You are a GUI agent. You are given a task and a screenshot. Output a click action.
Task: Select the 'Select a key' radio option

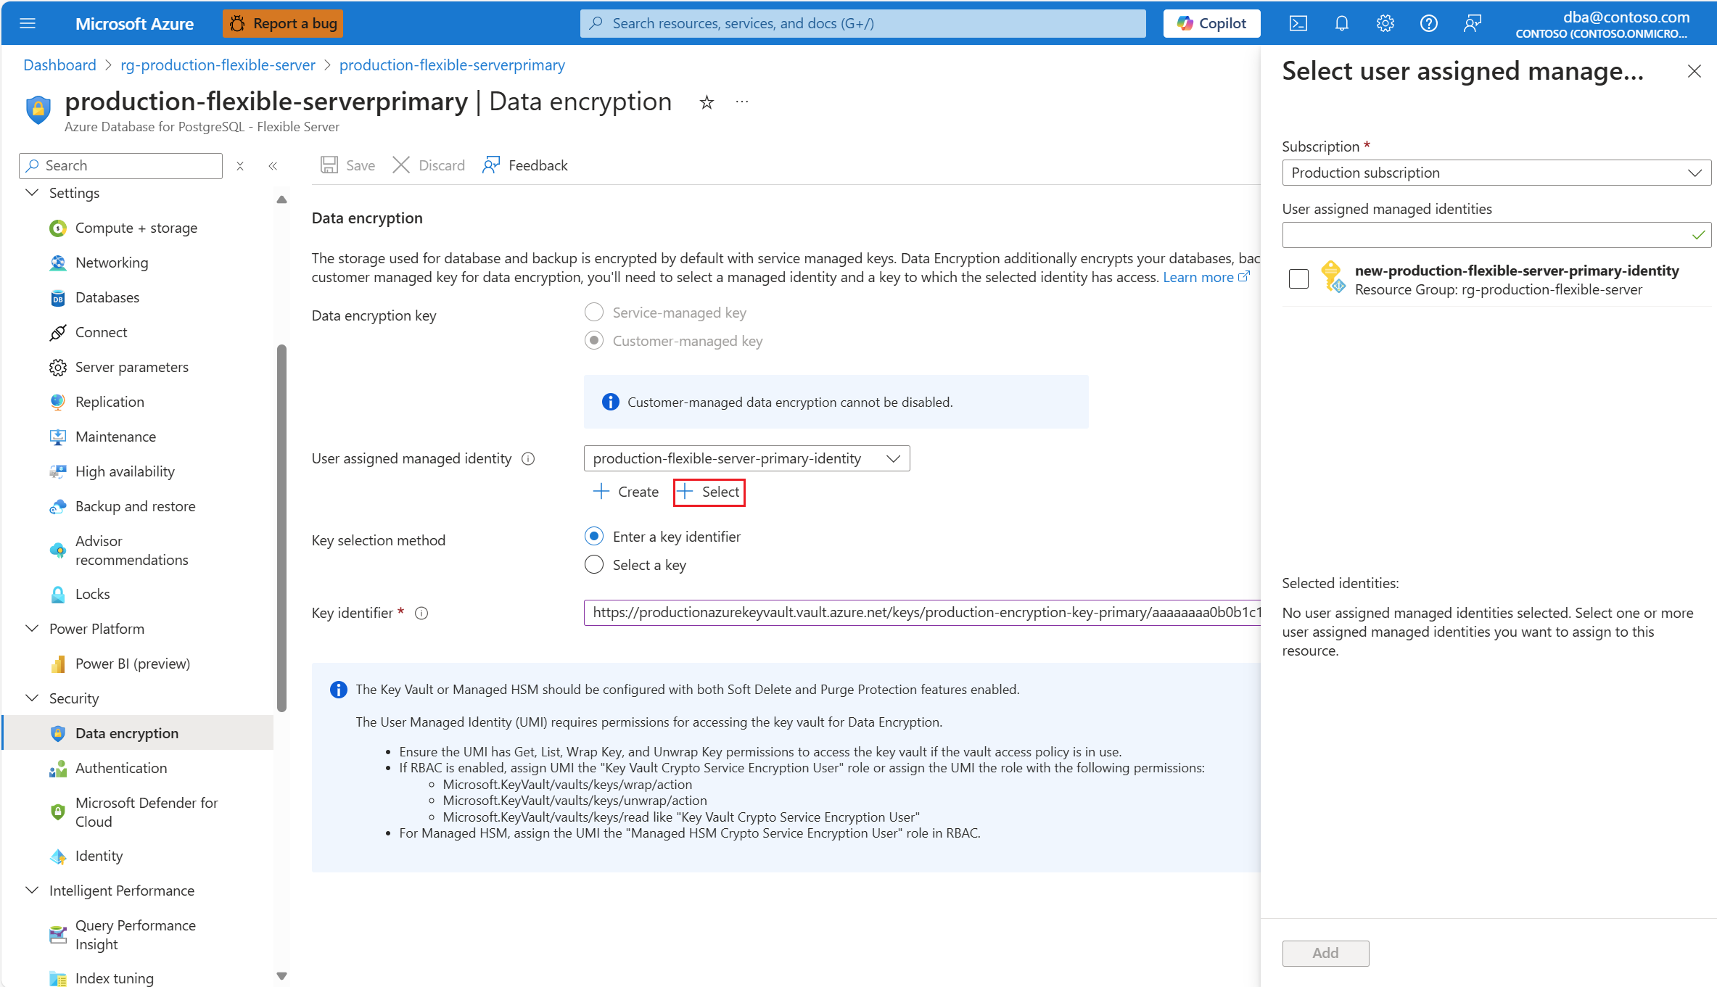[594, 565]
